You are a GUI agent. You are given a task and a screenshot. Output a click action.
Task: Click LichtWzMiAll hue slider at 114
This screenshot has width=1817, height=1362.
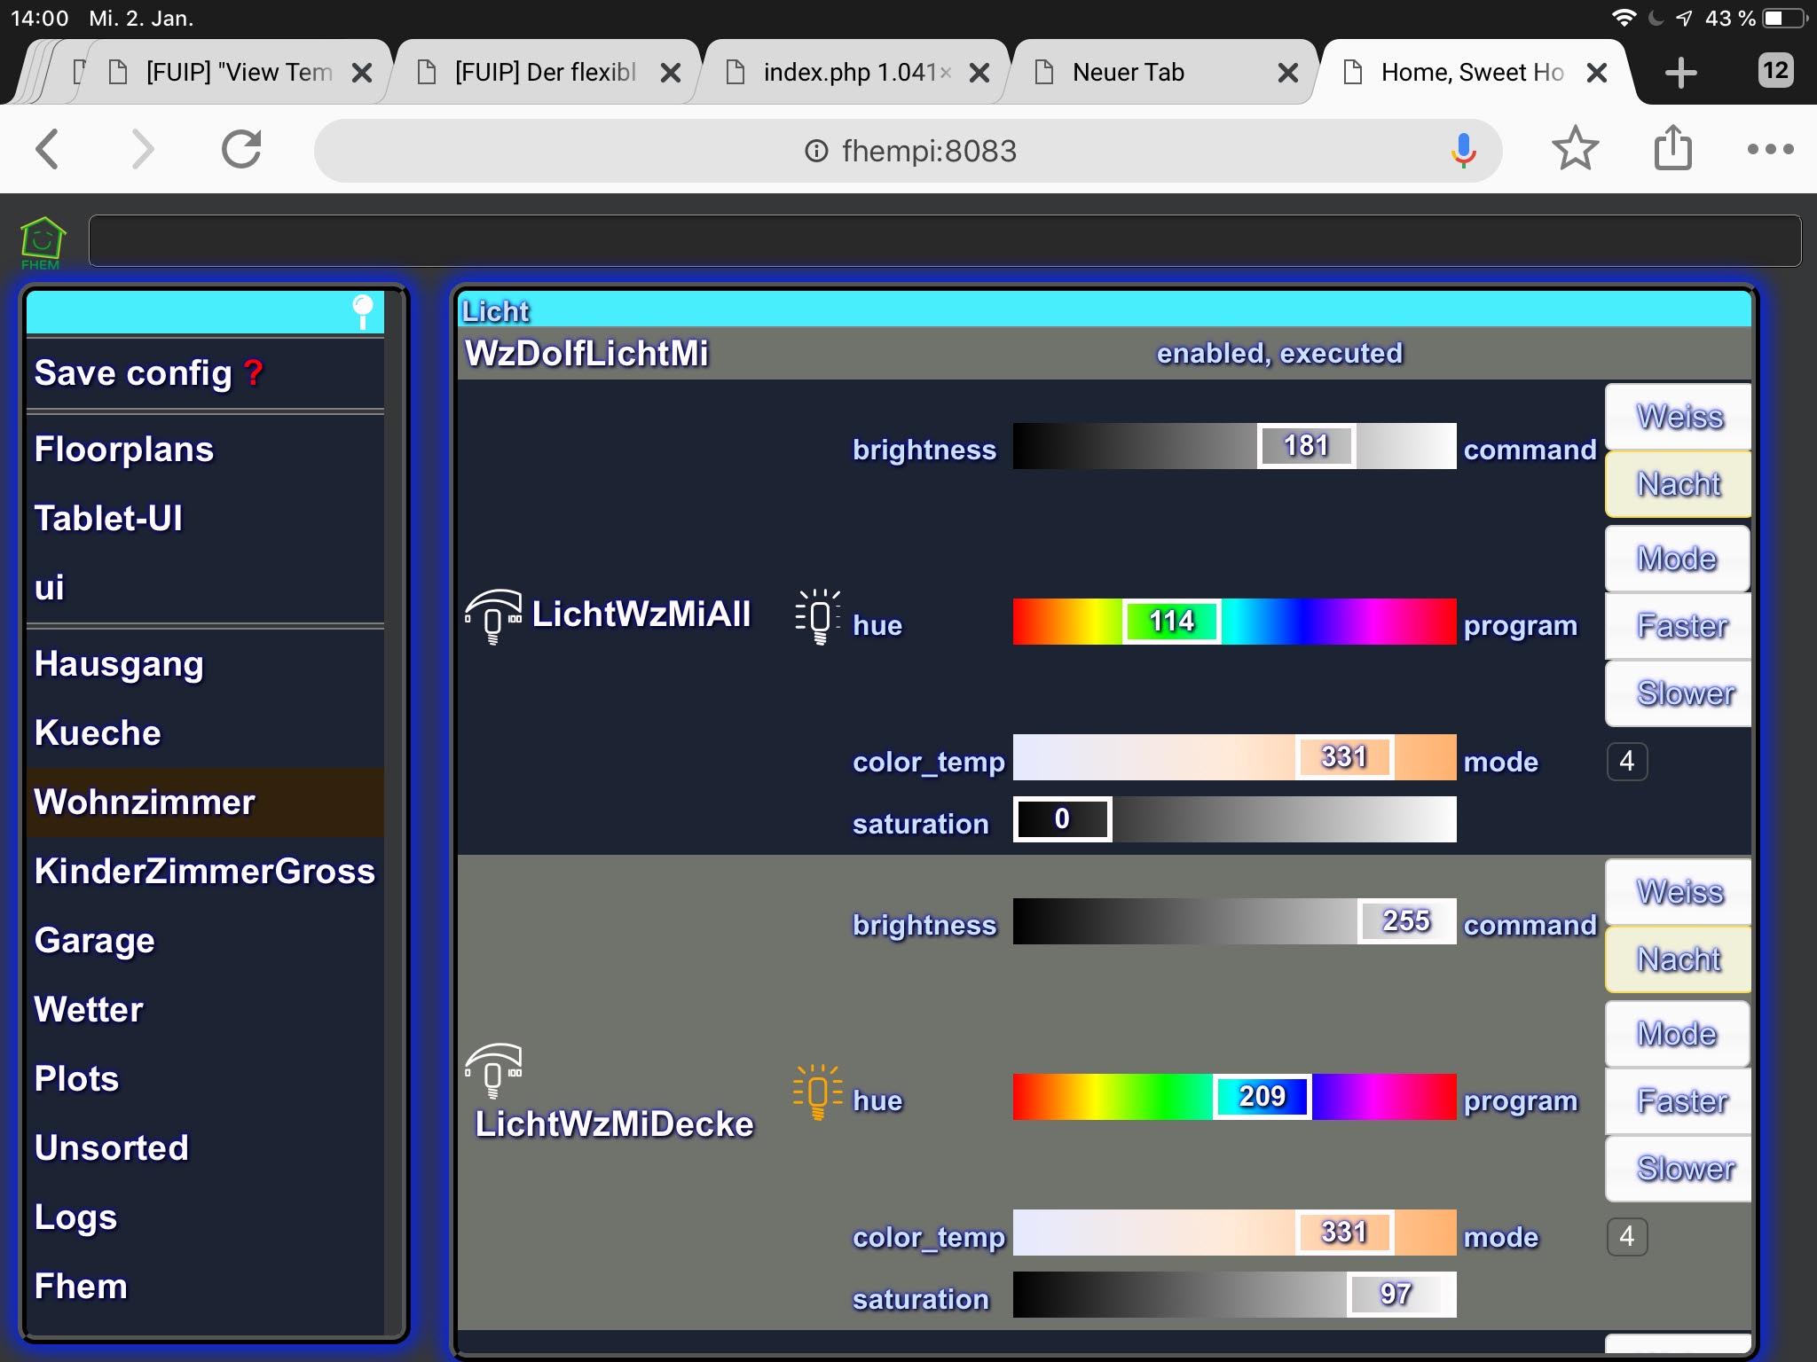pos(1171,622)
